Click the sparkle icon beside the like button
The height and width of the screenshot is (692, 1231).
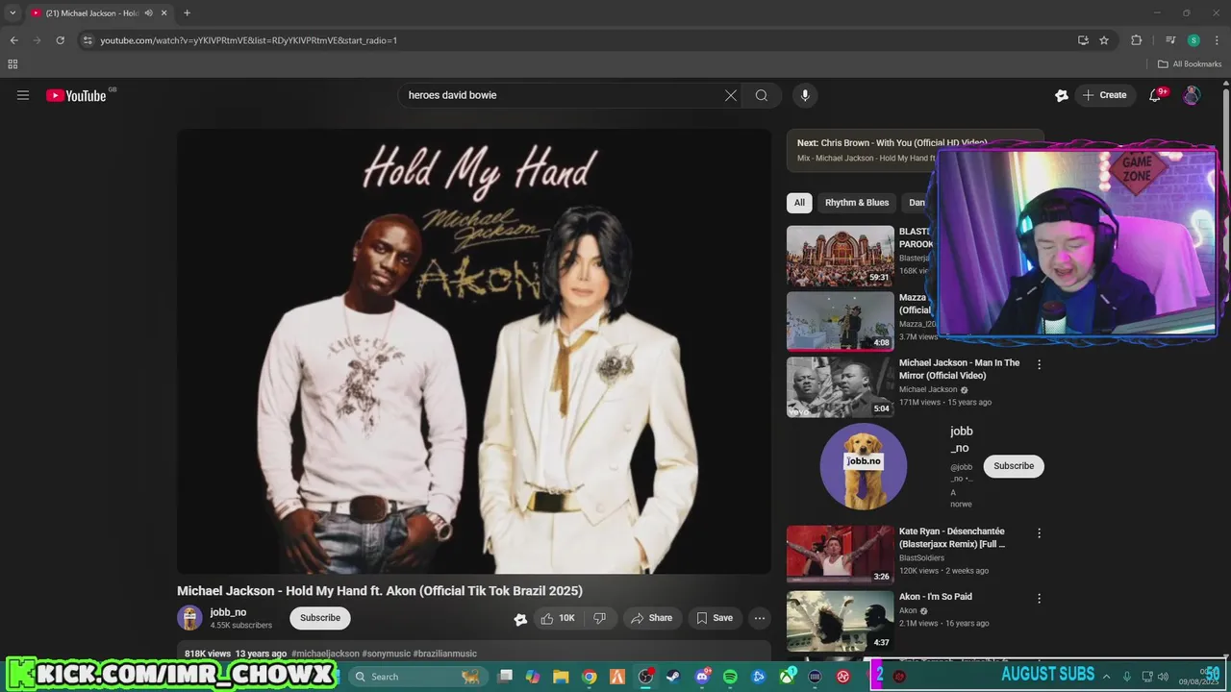pos(520,619)
